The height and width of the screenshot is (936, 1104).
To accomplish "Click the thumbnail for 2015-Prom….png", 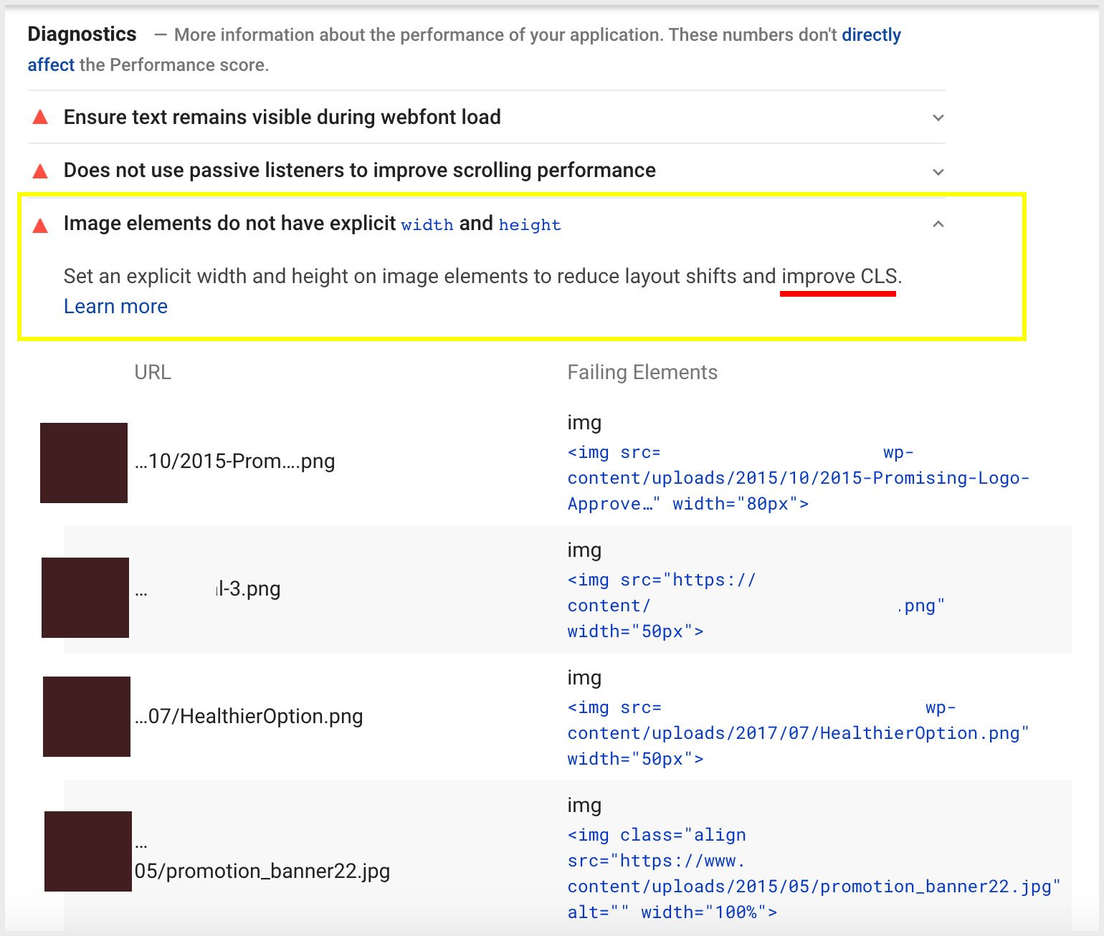I will point(83,462).
